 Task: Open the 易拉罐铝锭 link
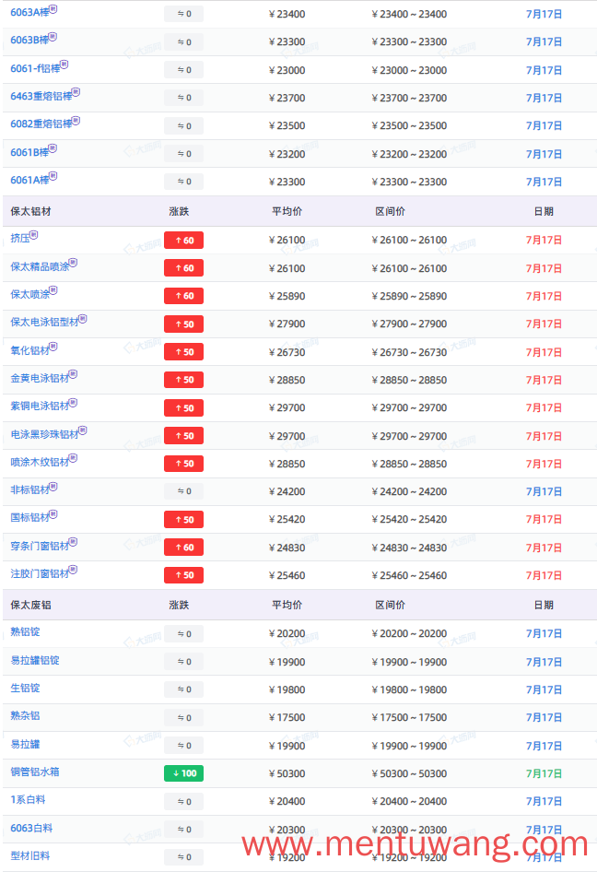[x=35, y=661]
